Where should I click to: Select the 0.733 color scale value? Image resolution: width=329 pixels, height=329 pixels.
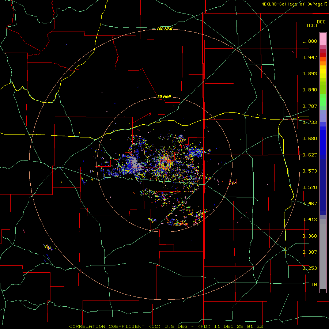click(x=310, y=122)
